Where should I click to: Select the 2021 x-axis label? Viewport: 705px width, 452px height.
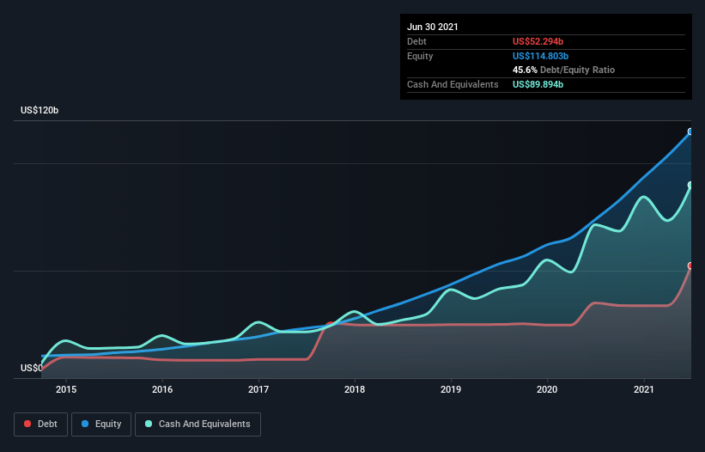[x=644, y=389]
